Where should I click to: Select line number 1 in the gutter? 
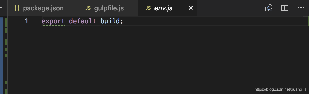click(27, 21)
